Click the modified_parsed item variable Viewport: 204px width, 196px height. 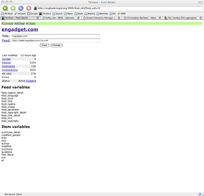[11, 135]
